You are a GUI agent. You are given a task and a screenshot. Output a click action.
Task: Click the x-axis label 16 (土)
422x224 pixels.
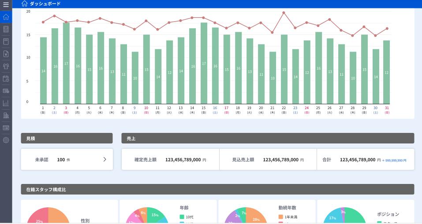[x=215, y=110]
